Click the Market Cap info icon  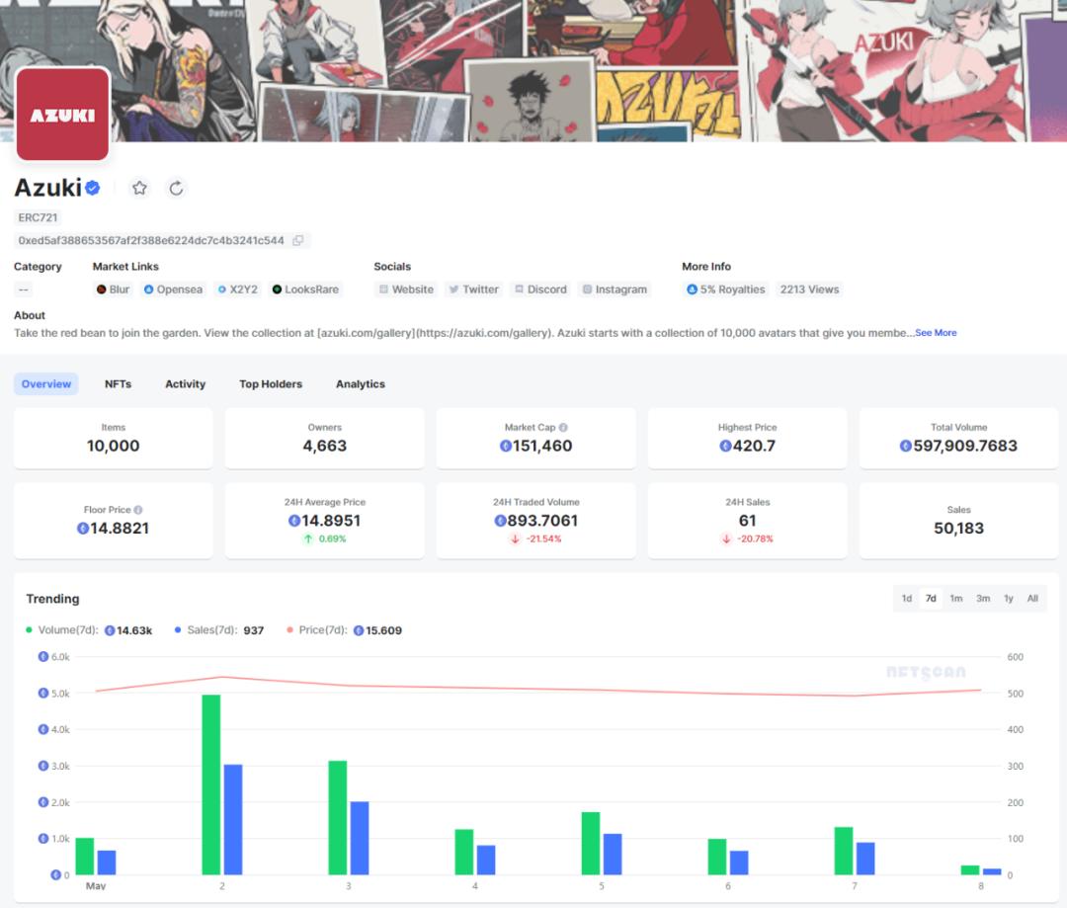(563, 428)
